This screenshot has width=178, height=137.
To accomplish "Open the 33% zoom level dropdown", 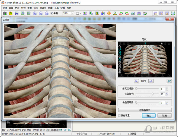I will pyautogui.click(x=73, y=13).
